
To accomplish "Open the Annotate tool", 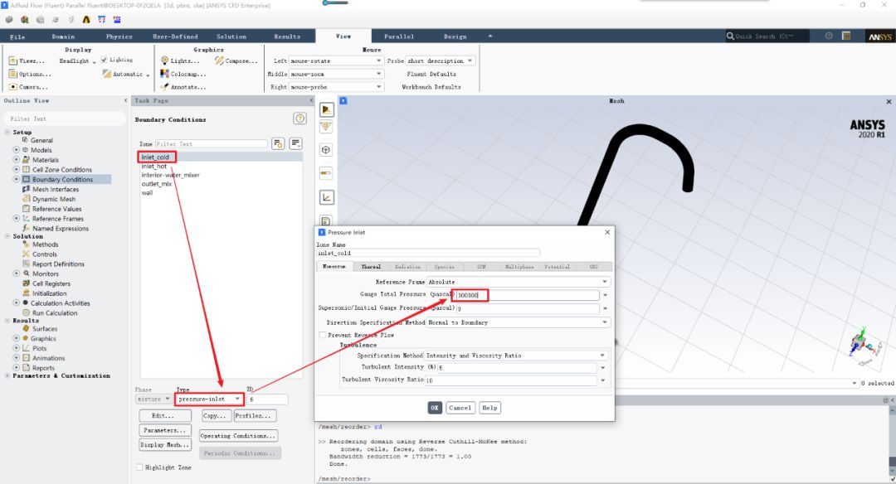I will point(183,87).
